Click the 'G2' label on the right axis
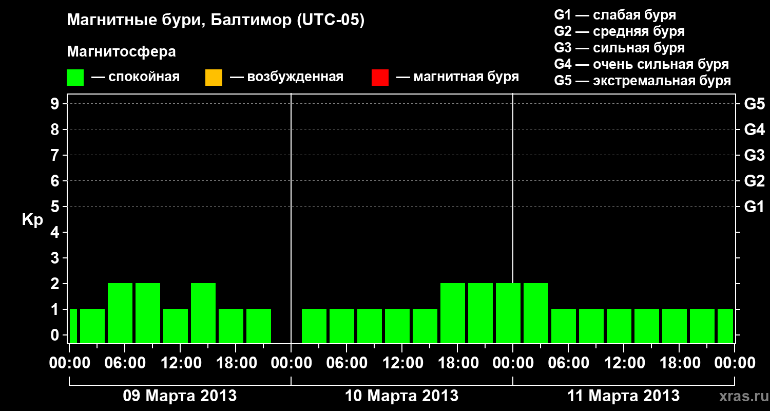 pos(755,181)
